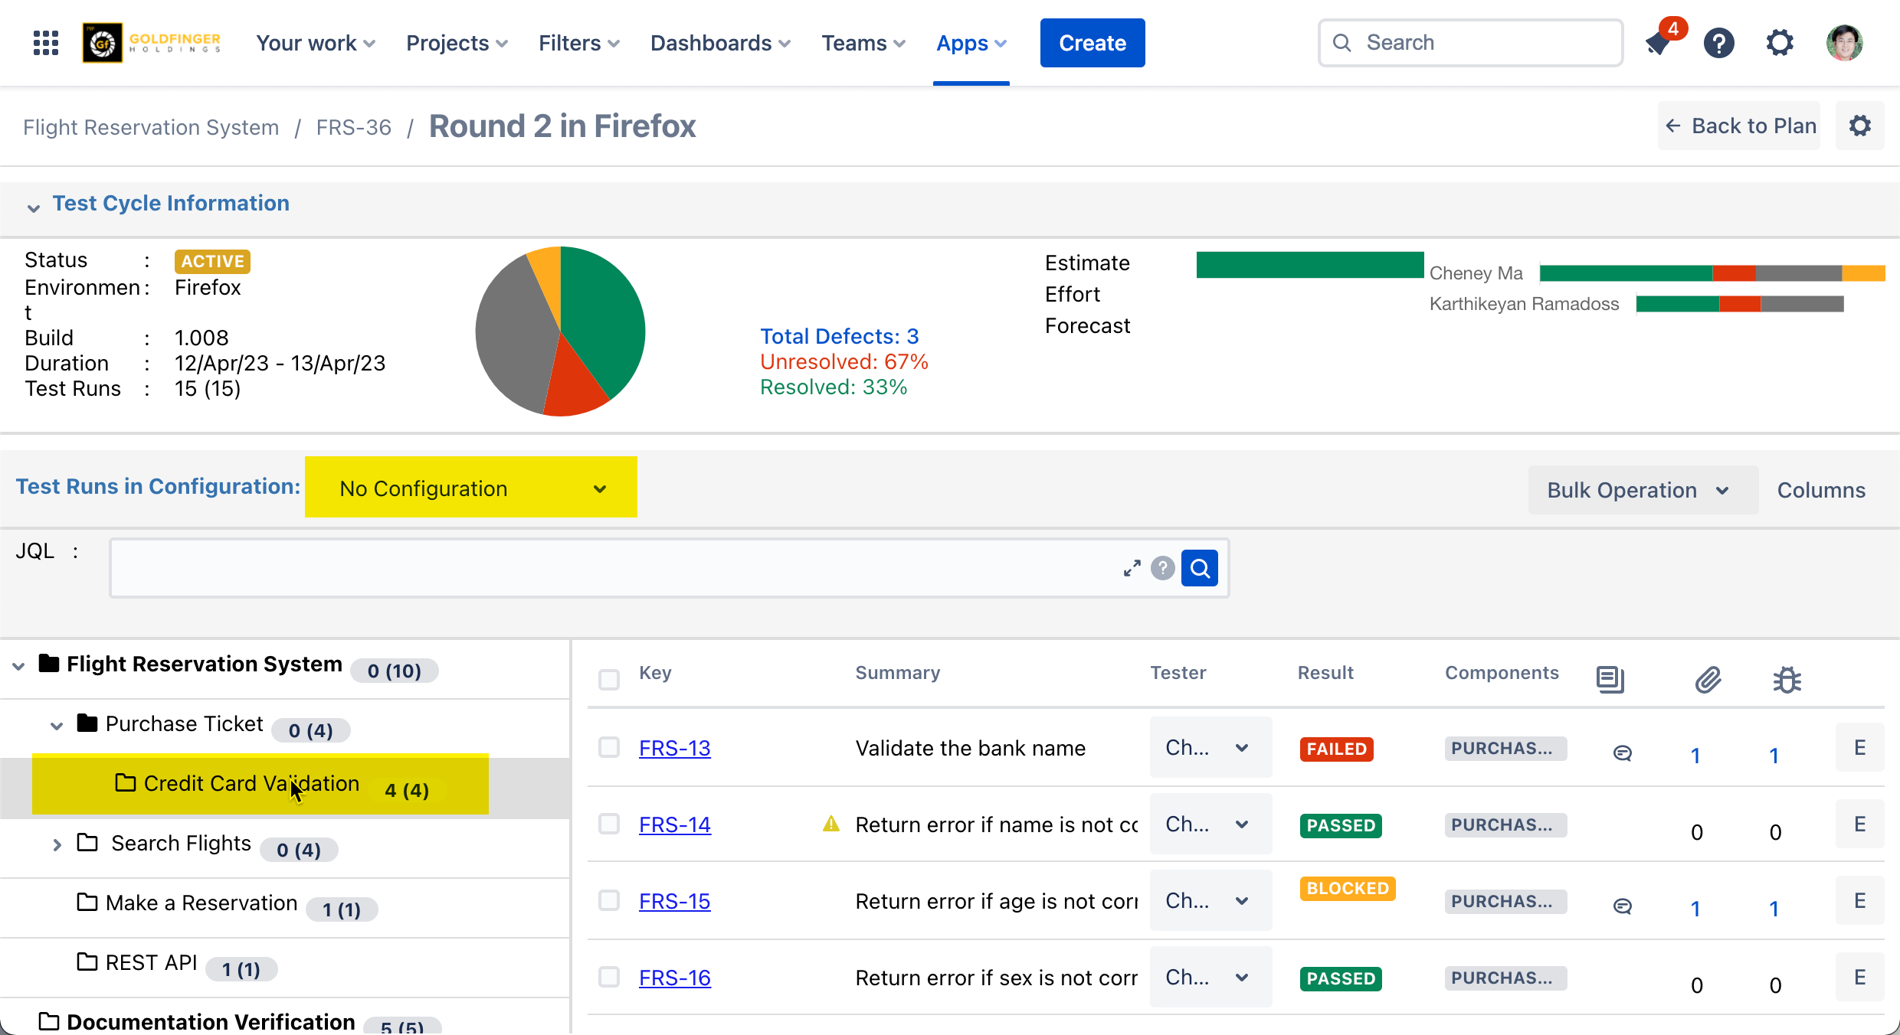
Task: Open the app switcher grid icon
Action: tap(46, 43)
